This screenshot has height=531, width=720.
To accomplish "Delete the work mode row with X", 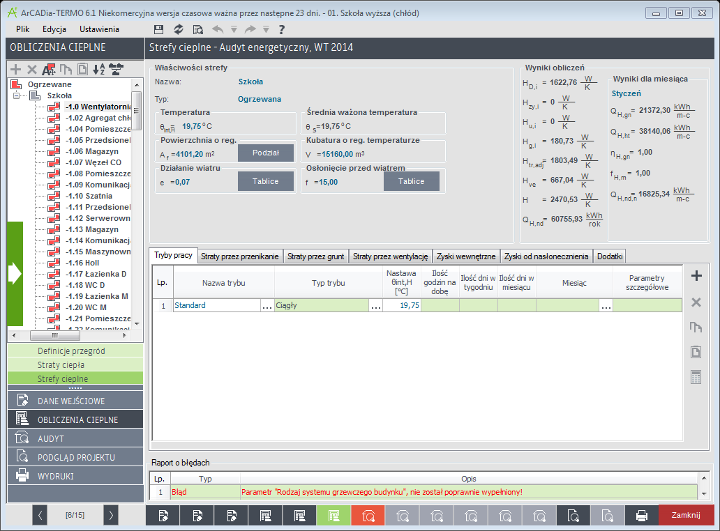I will [696, 302].
